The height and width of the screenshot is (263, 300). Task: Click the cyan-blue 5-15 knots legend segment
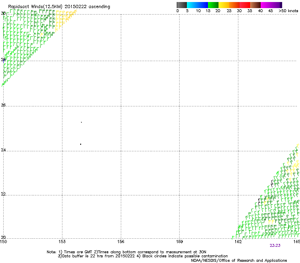coord(197,5)
